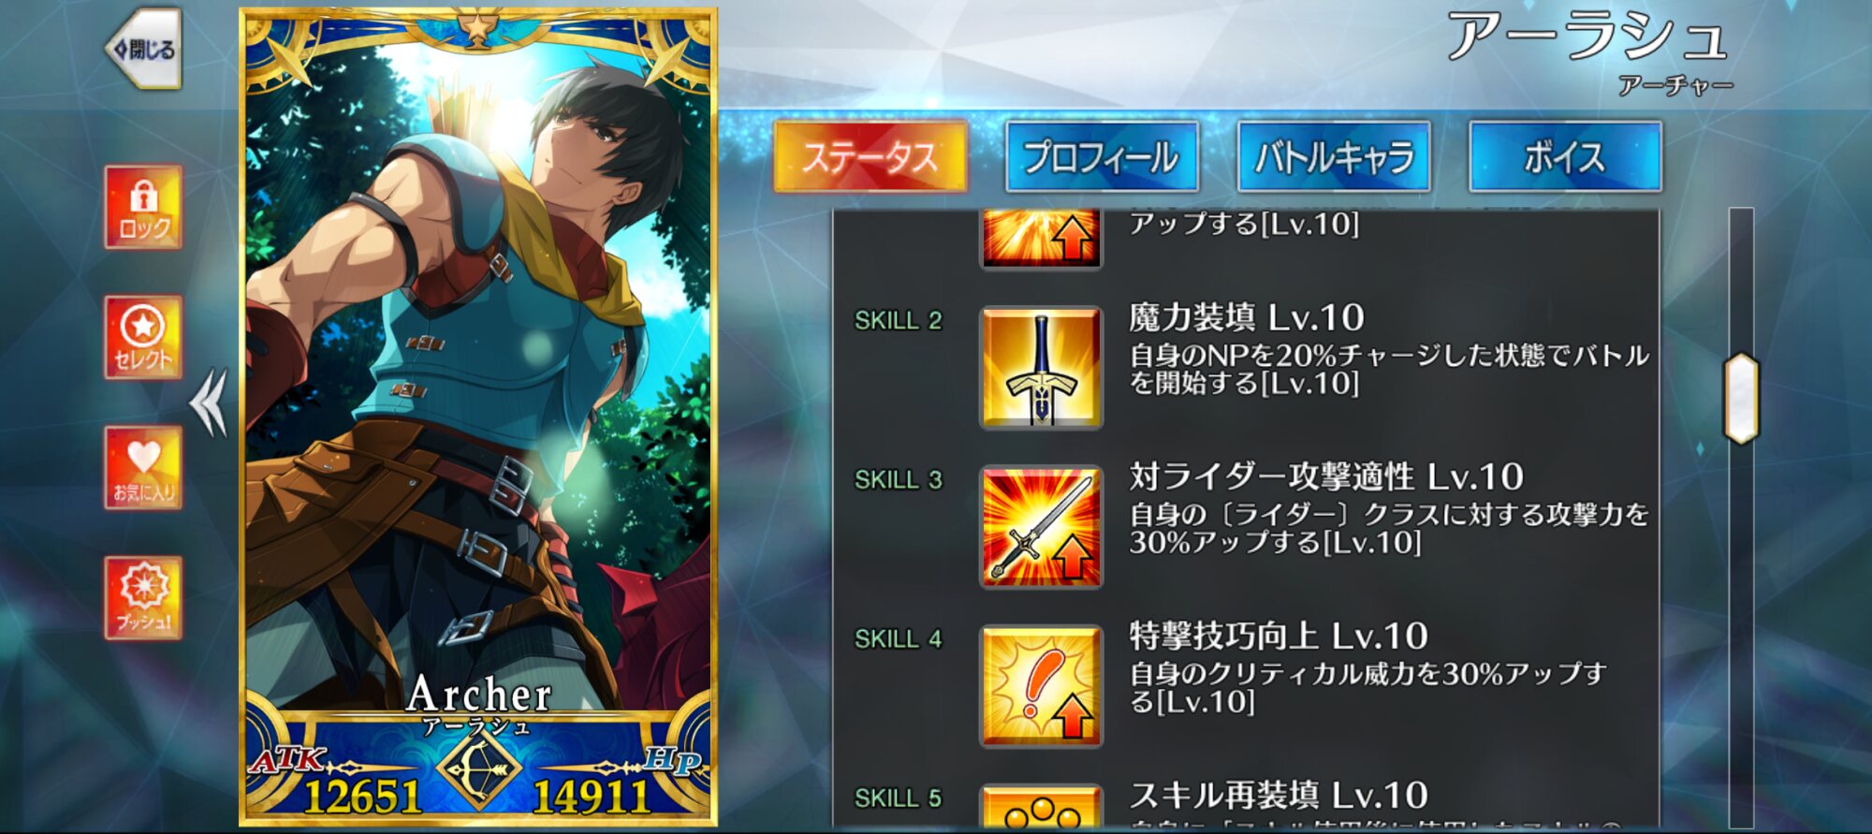This screenshot has height=834, width=1872.
Task: Tap the bow class icon on card
Action: tap(478, 770)
